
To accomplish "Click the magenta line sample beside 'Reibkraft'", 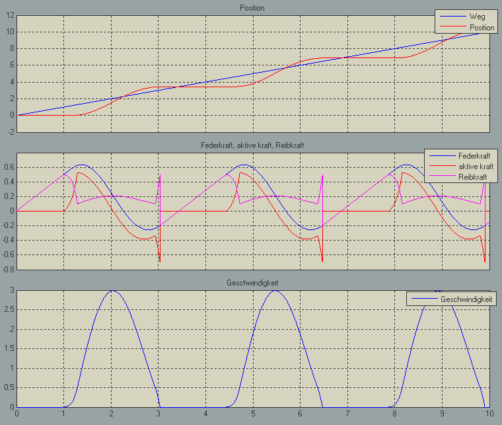I will click(x=442, y=176).
